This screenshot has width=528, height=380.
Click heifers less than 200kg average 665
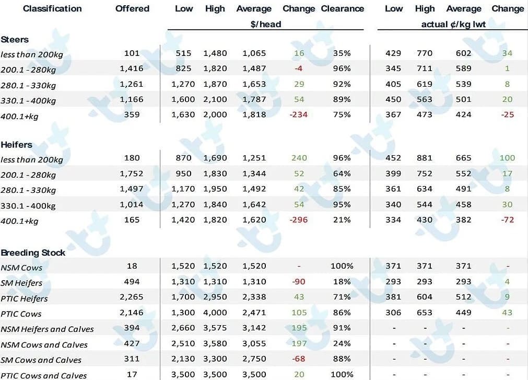click(x=463, y=158)
